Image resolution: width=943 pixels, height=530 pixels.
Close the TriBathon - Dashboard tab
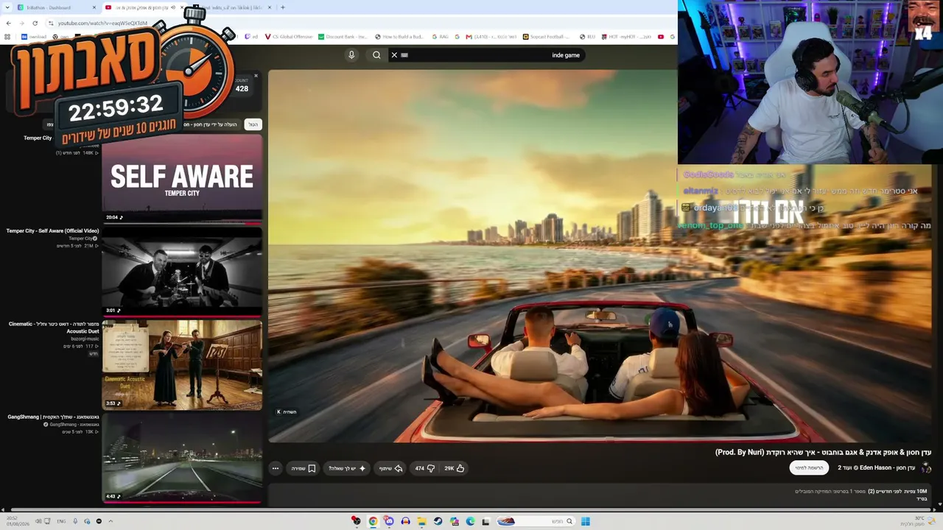click(94, 7)
